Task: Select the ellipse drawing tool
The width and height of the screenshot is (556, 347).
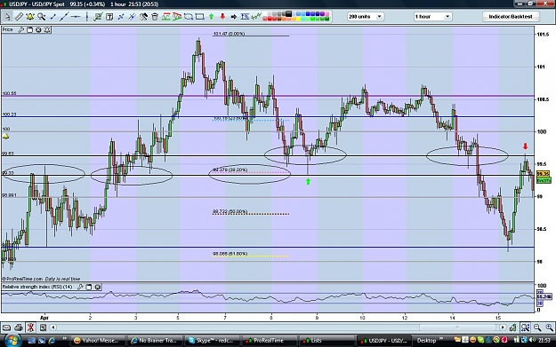Action: coord(189,17)
